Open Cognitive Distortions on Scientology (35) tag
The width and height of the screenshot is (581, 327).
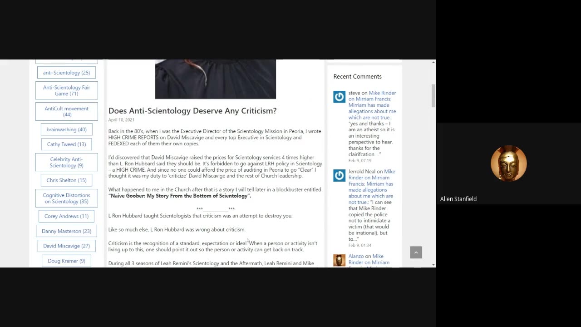click(x=66, y=198)
